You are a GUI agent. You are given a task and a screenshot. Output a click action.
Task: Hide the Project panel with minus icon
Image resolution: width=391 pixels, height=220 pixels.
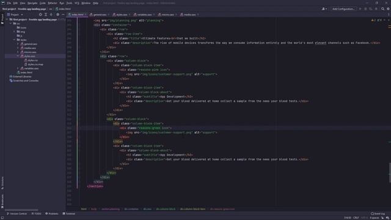63,15
